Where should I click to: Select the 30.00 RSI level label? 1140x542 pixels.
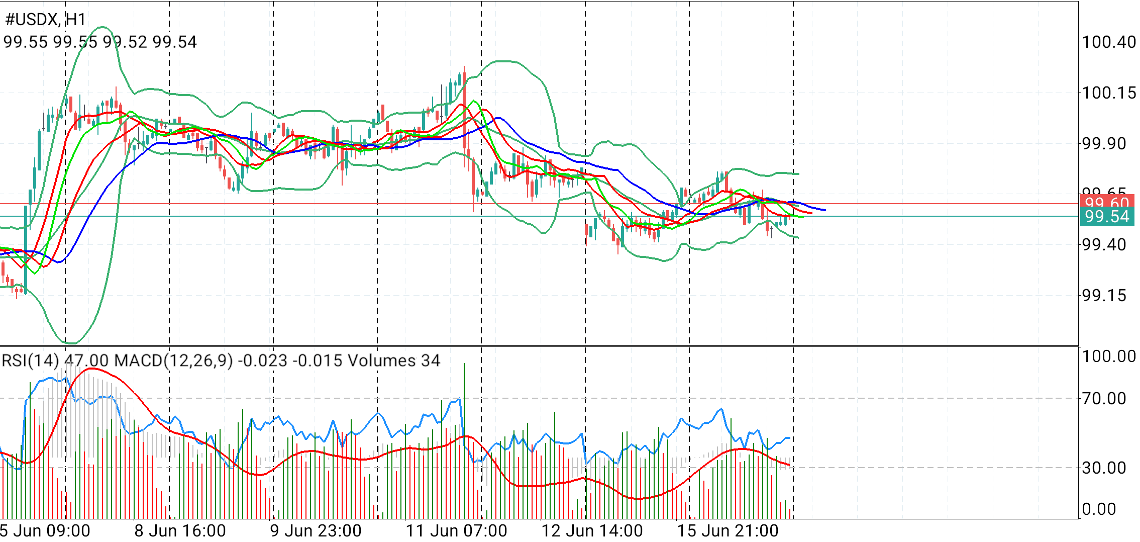(1104, 468)
